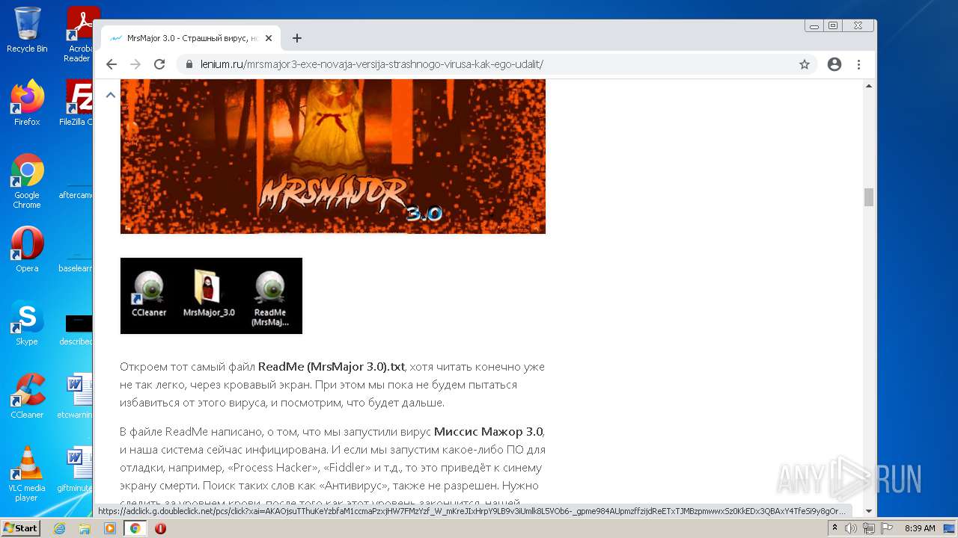
Task: Launch CCleaner from desktop
Action: click(27, 396)
